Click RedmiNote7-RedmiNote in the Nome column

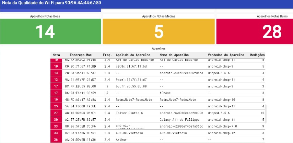coord(178,100)
